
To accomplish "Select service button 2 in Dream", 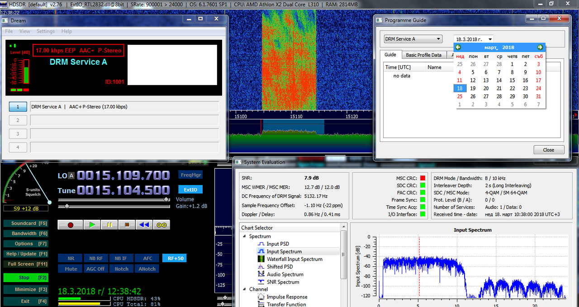I will [x=18, y=120].
